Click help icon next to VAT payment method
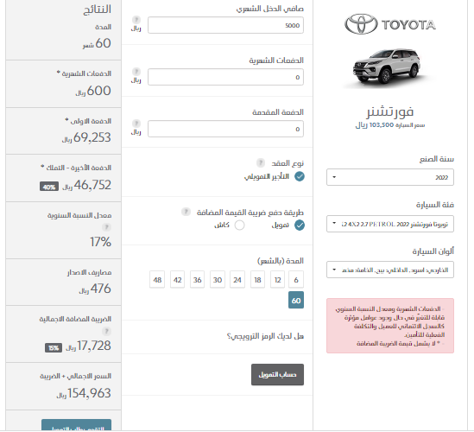 186,212
